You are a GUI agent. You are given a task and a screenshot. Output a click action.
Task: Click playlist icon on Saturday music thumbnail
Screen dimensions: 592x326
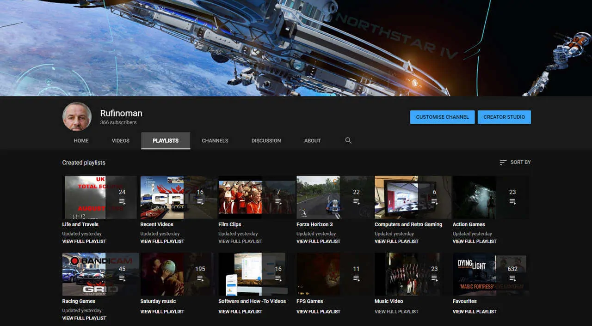pyautogui.click(x=200, y=278)
